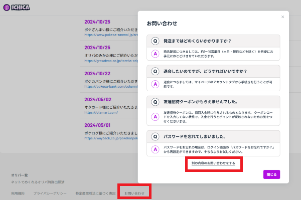Open the 別の内容のお問い合わせをする link
The height and width of the screenshot is (200, 301).
point(213,163)
